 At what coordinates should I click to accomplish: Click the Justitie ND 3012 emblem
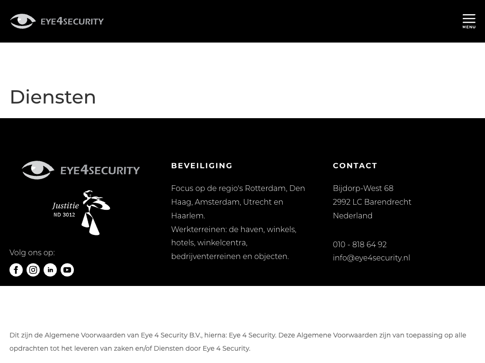(81, 213)
